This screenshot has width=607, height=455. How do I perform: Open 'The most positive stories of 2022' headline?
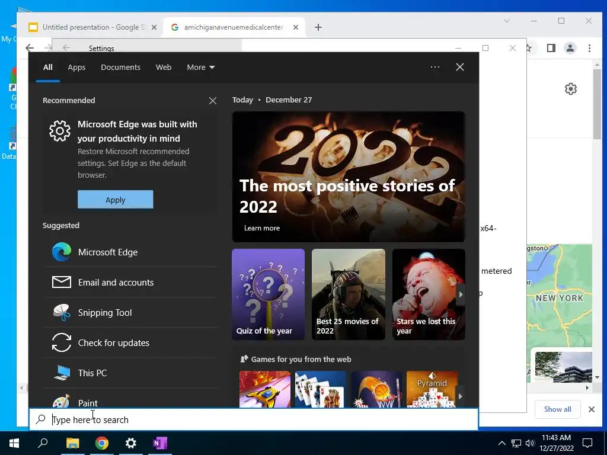pyautogui.click(x=347, y=196)
